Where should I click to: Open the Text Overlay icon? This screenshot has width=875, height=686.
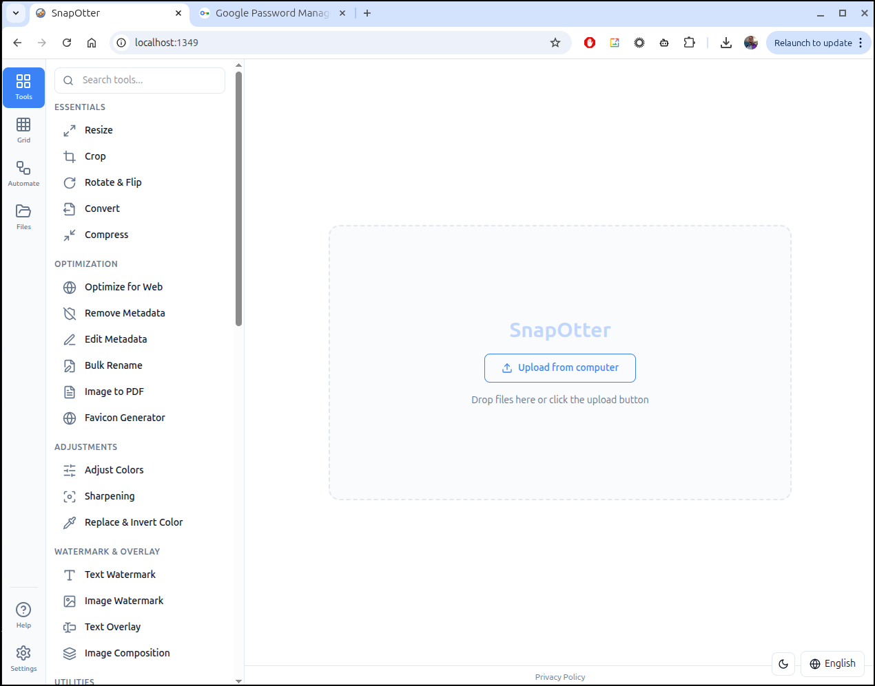click(x=70, y=627)
